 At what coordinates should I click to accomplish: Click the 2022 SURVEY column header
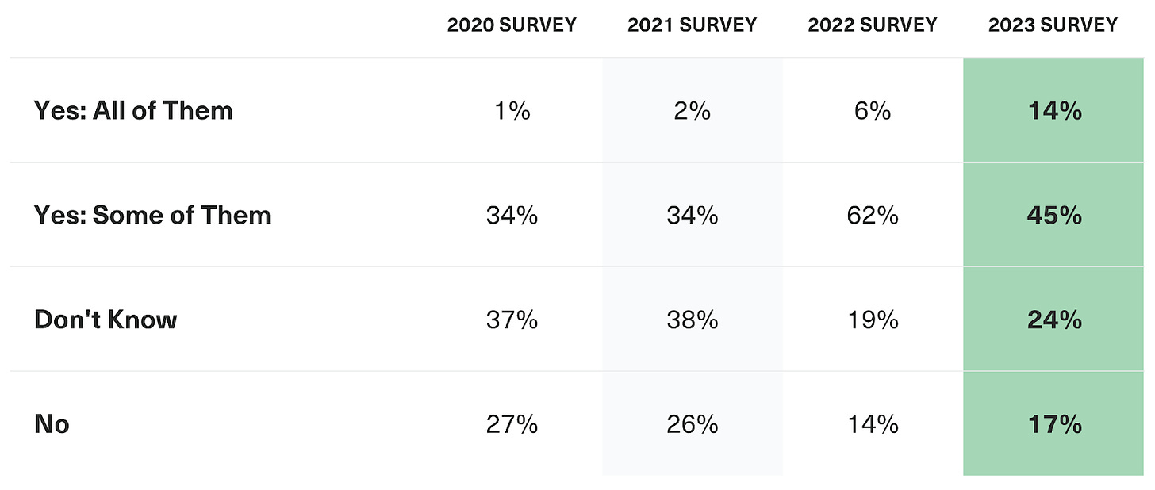[873, 25]
